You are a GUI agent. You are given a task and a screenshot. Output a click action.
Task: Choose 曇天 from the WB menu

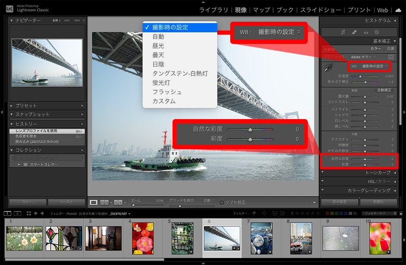point(158,55)
